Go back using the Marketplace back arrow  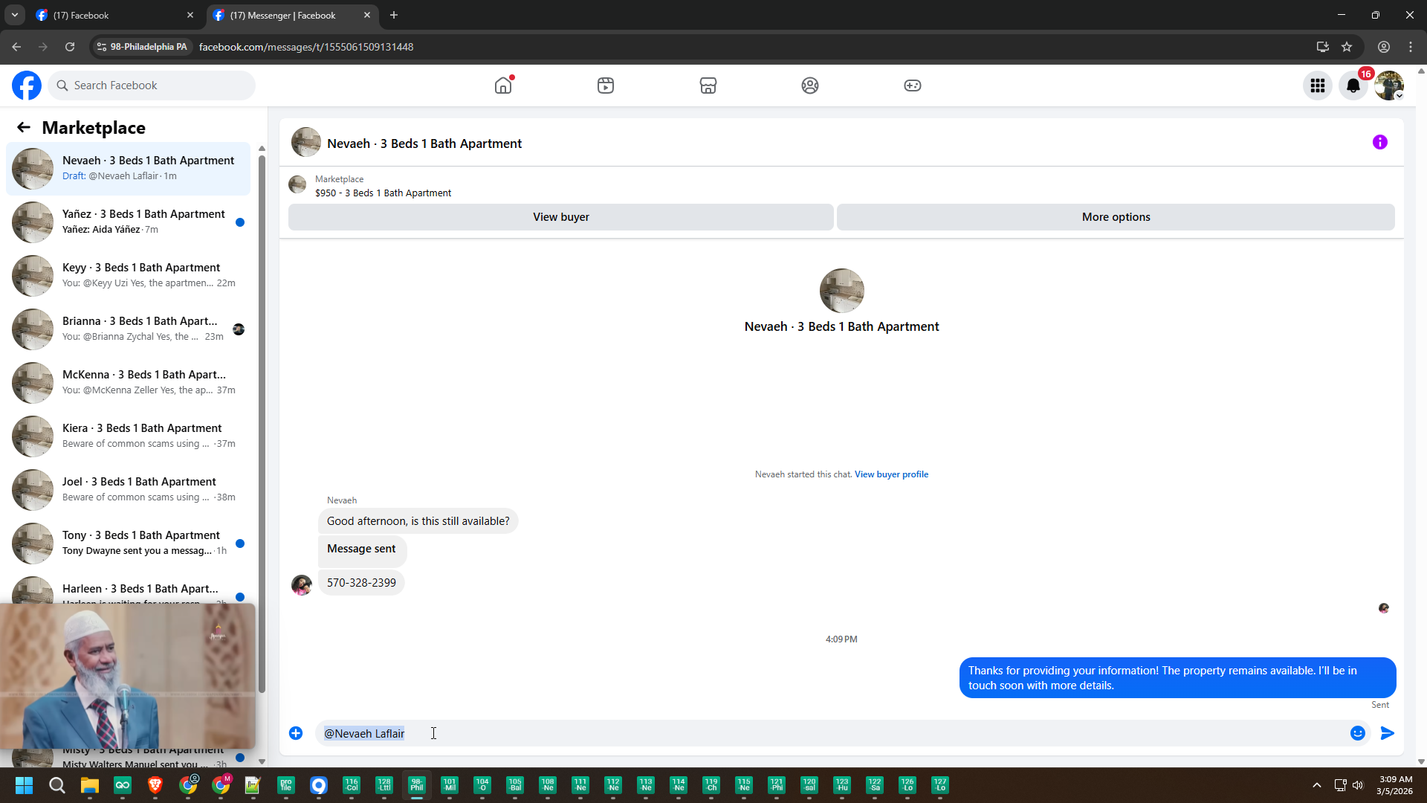24,128
